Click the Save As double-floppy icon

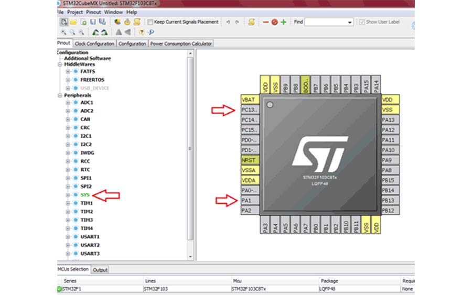pos(102,22)
